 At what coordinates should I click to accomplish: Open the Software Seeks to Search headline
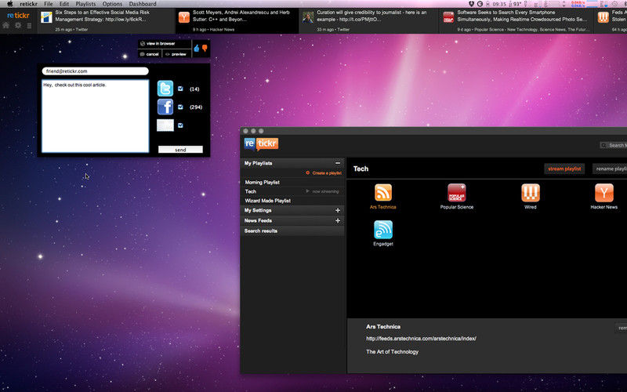(522, 16)
